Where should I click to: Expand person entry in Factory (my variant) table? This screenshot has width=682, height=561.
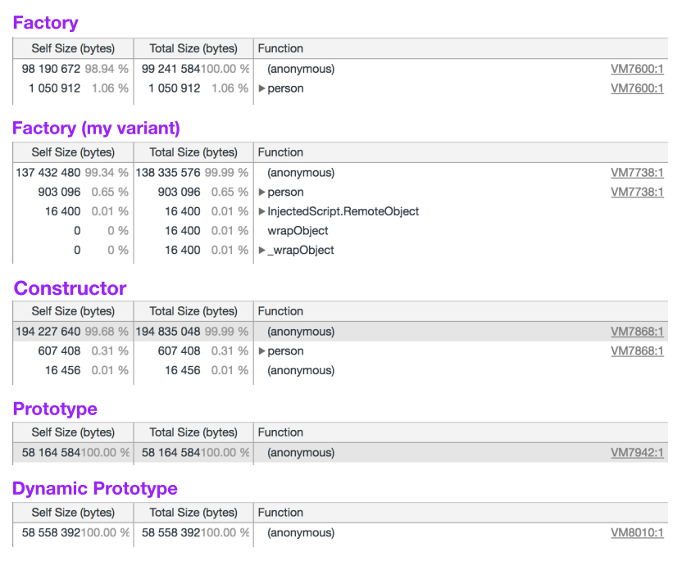261,192
